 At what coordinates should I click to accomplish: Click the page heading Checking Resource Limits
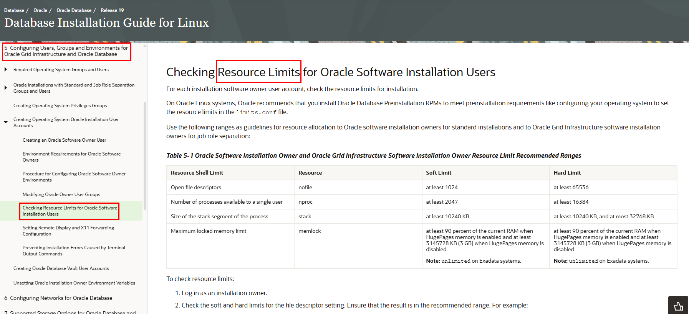coord(331,72)
